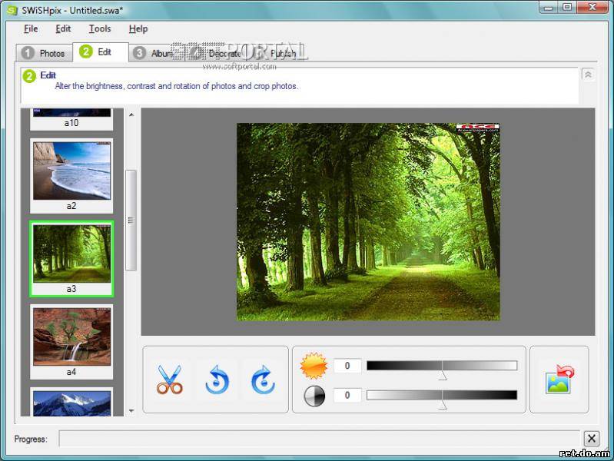Click the contrast slider track
614x461 pixels.
pos(442,395)
